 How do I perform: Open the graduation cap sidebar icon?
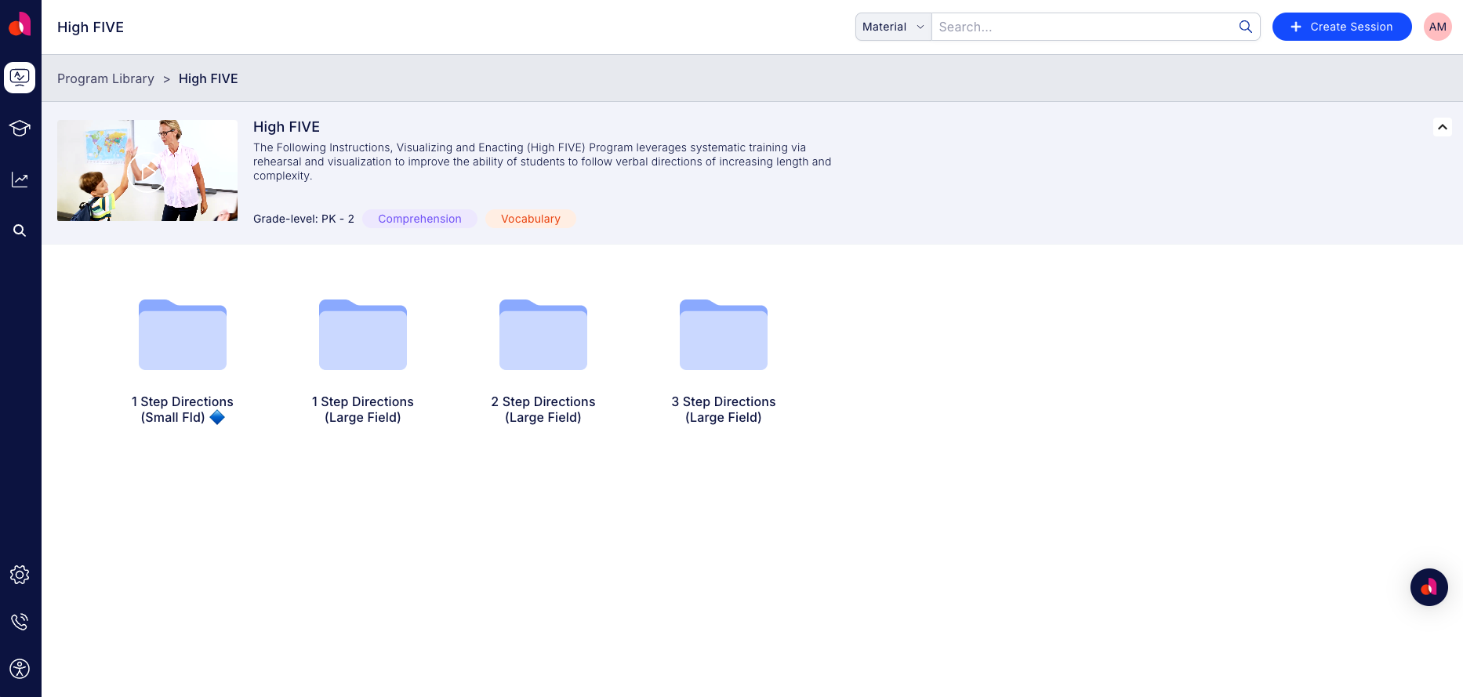coord(20,128)
